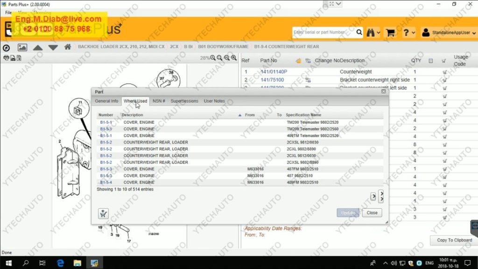
Task: Click the home icon in breadcrumb bar
Action: click(x=68, y=47)
